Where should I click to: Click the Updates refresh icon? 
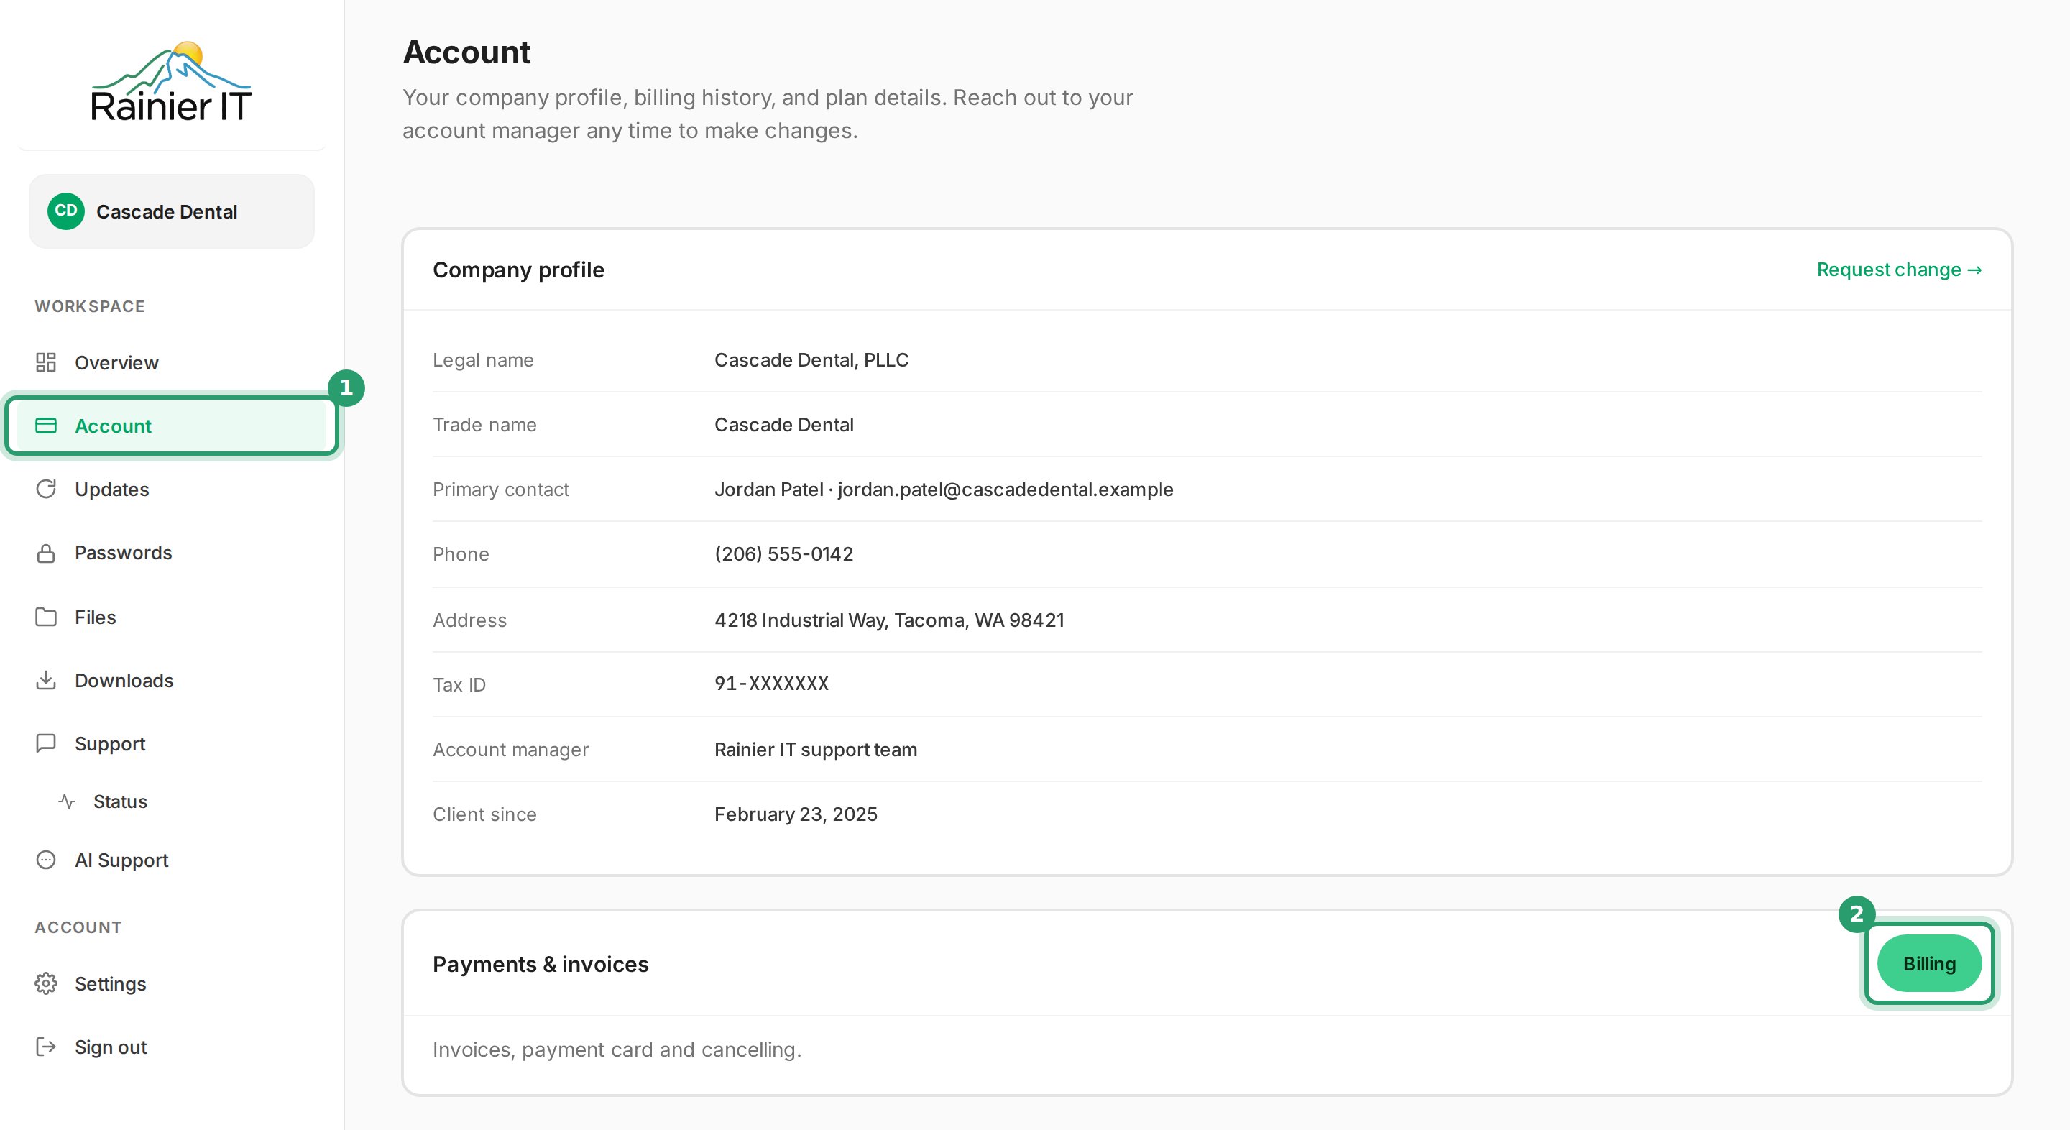click(x=46, y=489)
